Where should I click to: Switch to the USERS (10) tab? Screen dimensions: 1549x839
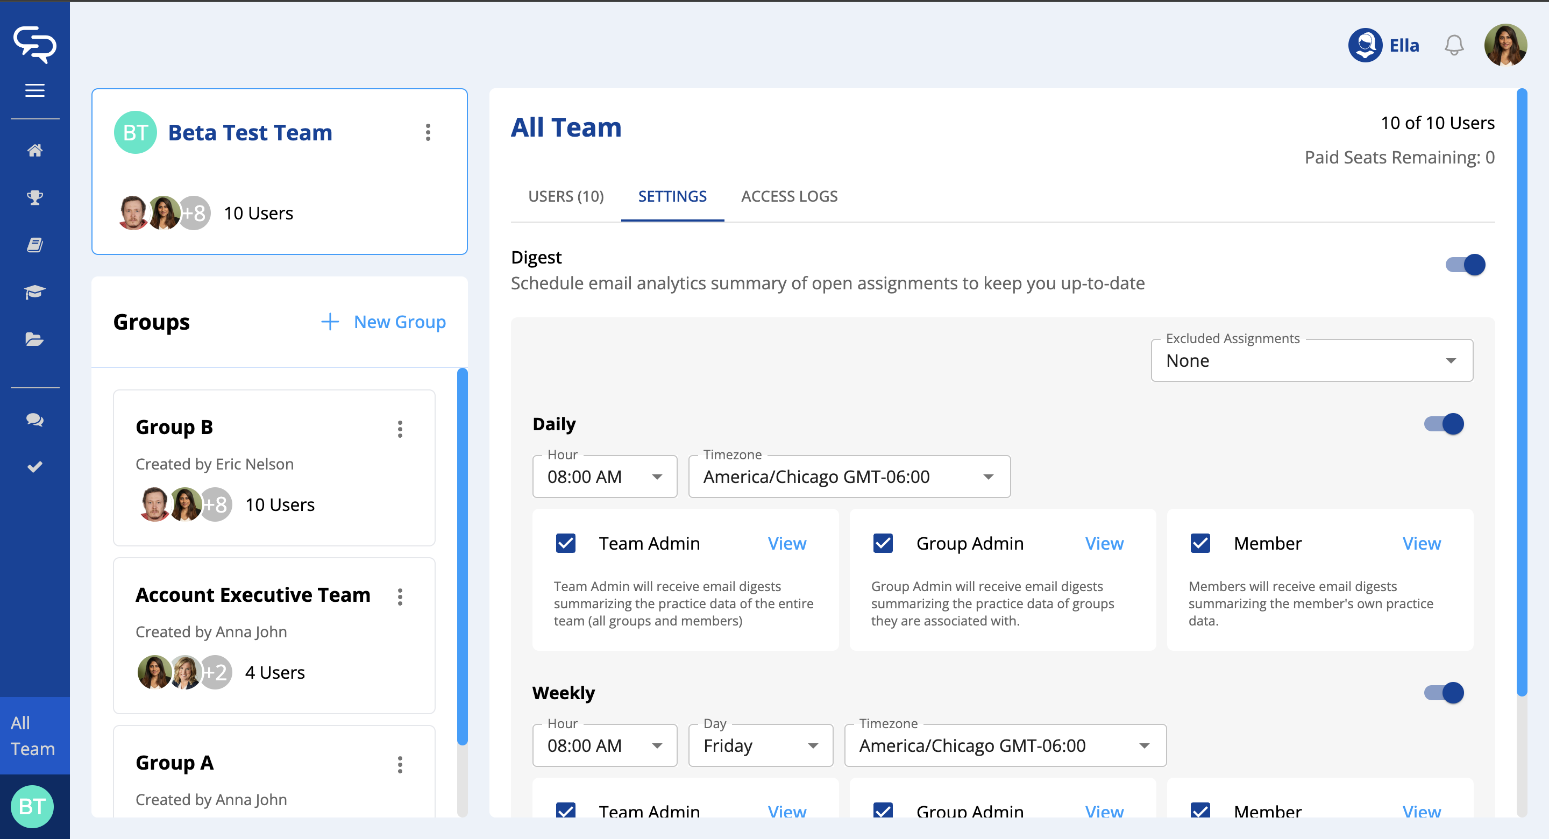tap(565, 197)
